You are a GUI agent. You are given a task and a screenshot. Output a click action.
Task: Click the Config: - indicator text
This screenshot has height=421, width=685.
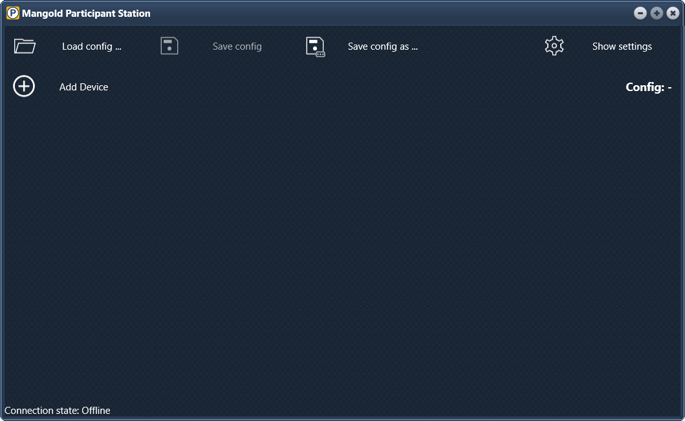coord(649,87)
